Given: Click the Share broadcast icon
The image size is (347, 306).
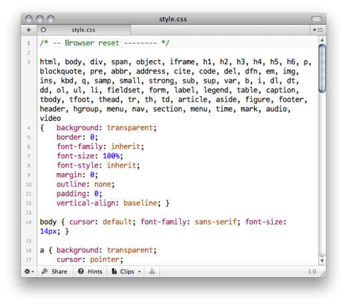Looking at the screenshot, I should coord(45,271).
